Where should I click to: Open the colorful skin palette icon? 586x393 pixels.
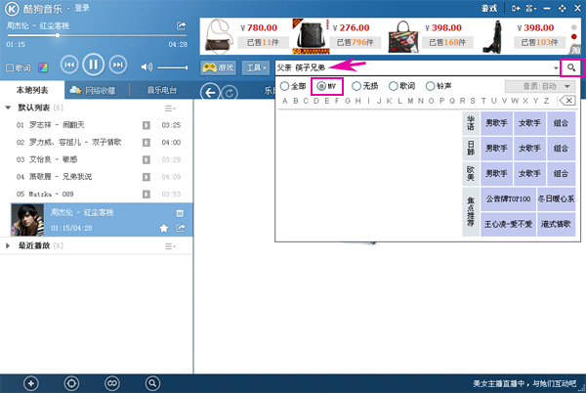[43, 67]
